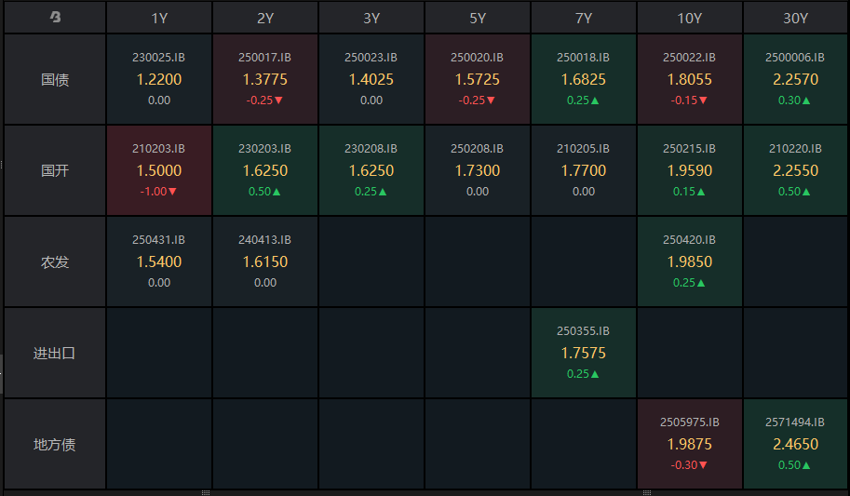Click the B logo icon in header corner
850x496 pixels.
55,17
